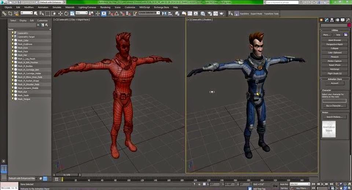Click the Select and Link tool
The image size is (352, 190).
point(4,13)
